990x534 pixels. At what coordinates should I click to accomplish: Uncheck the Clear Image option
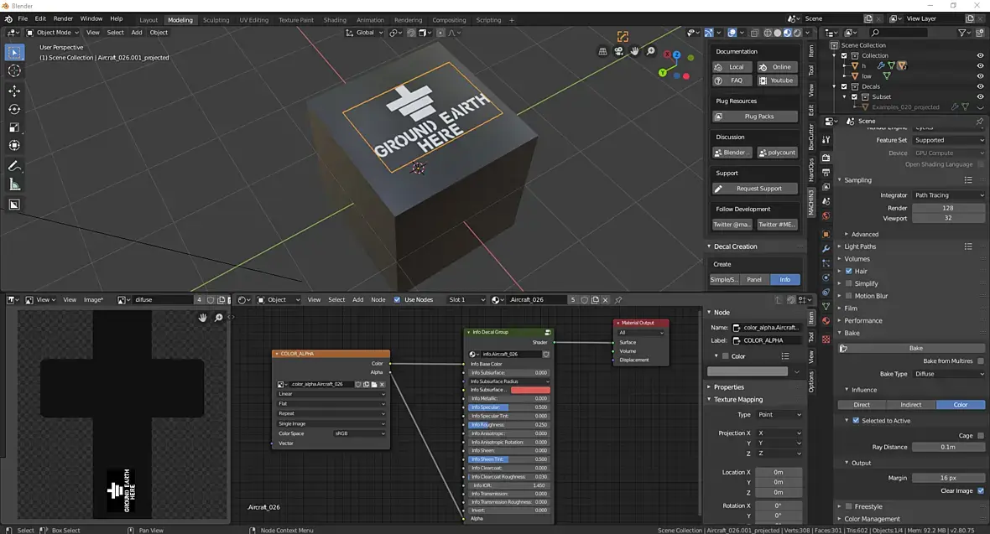pos(981,490)
